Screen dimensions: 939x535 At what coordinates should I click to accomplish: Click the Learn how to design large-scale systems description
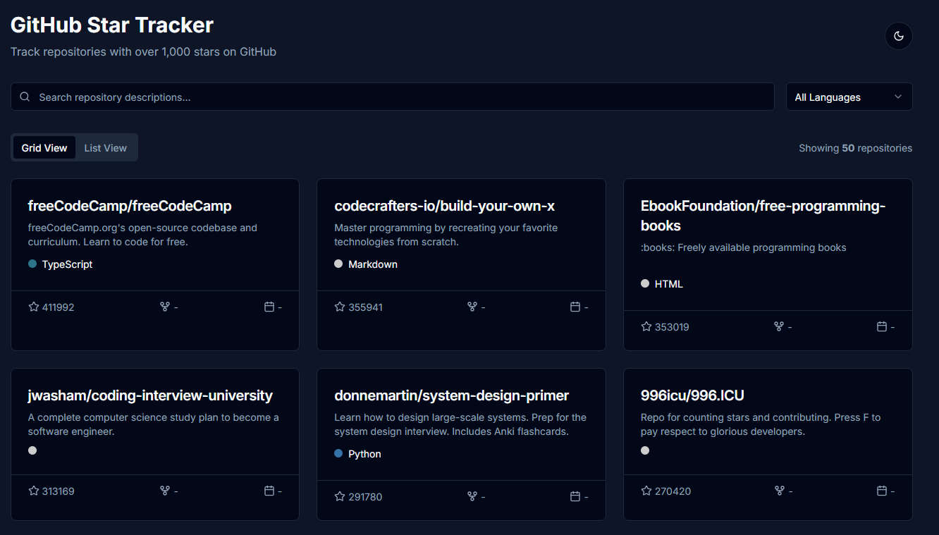[x=460, y=424]
